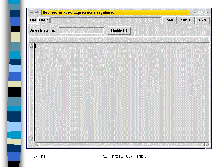The height and width of the screenshot is (167, 223).
Task: Exit the application via Exit button
Action: pyautogui.click(x=202, y=20)
